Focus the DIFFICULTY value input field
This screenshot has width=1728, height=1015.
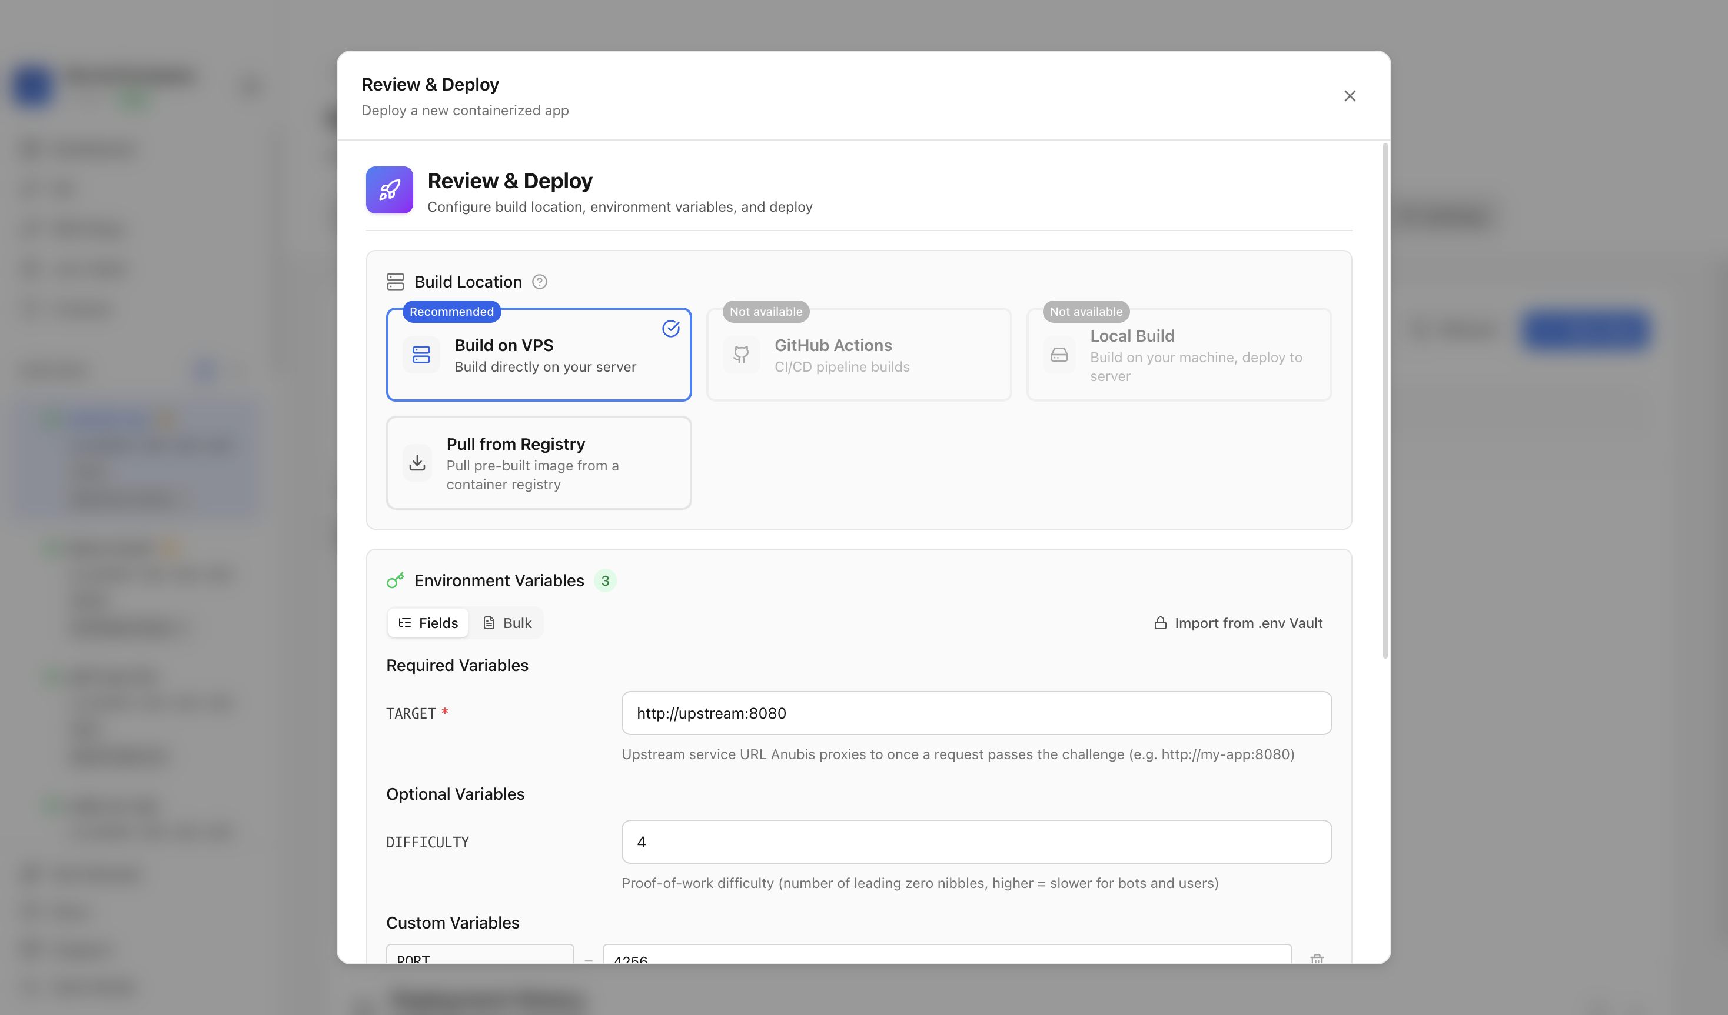(976, 842)
